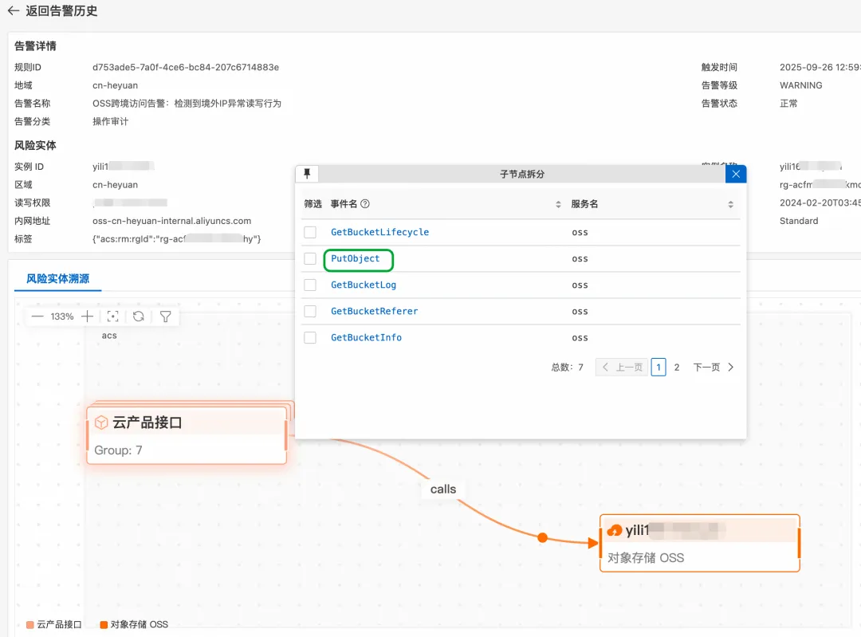The width and height of the screenshot is (861, 637).
Task: Open the GetBucketReferer event link
Action: (x=375, y=312)
